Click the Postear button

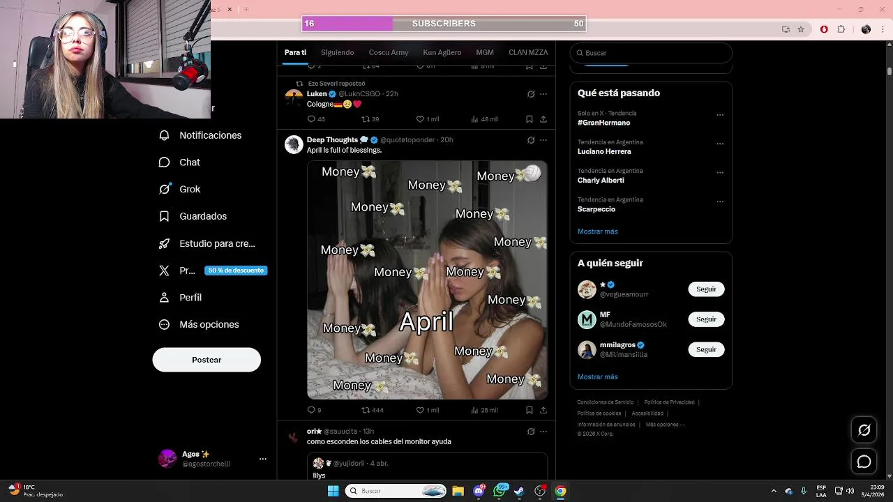[207, 360]
